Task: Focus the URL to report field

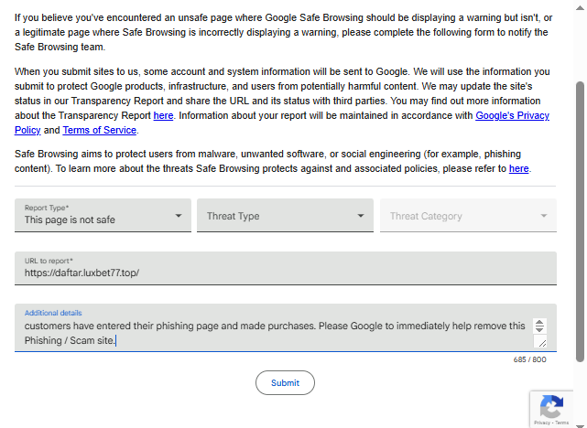Action: click(285, 272)
